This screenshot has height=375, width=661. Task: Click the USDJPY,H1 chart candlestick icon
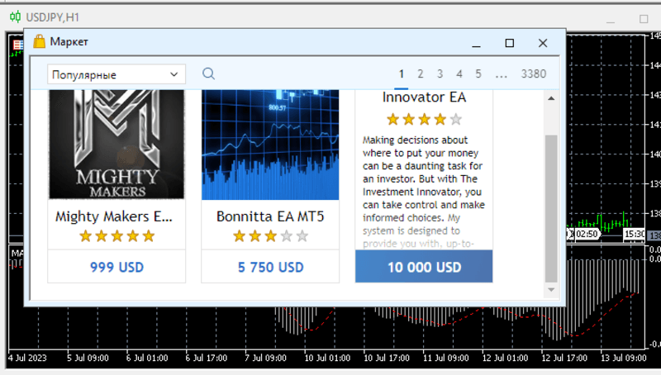[15, 17]
